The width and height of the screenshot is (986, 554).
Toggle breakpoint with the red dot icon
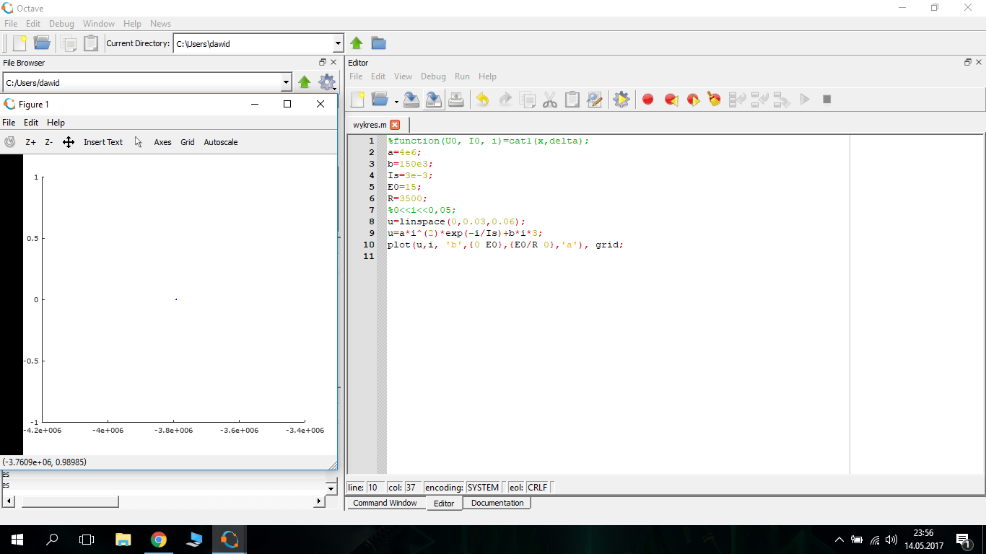point(648,100)
